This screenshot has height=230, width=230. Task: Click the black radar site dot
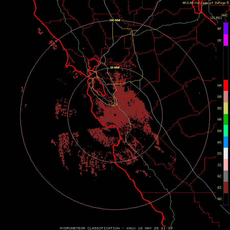[115, 115]
